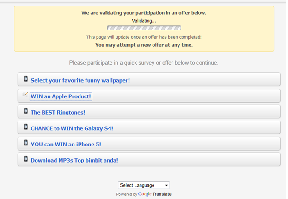This screenshot has height=199, width=288.
Task: Open the Select Language dropdown
Action: [143, 185]
